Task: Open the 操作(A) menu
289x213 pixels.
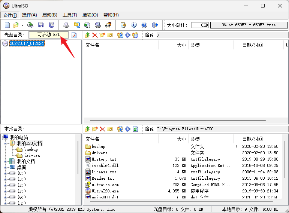Action: tap(30, 15)
